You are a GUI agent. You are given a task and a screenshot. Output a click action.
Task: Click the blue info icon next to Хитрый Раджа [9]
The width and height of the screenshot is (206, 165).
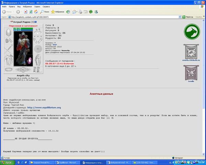35,22
